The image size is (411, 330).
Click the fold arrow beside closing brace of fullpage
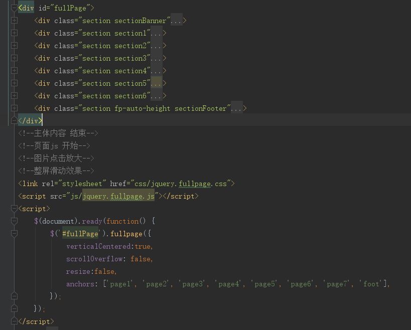click(x=14, y=296)
